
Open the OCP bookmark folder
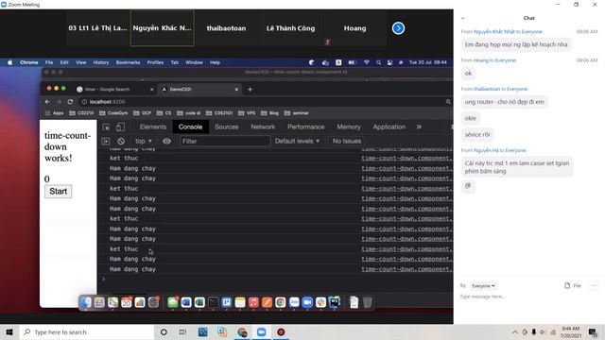(x=143, y=113)
